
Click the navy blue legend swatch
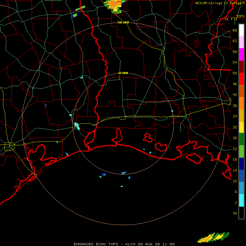pos(241,164)
